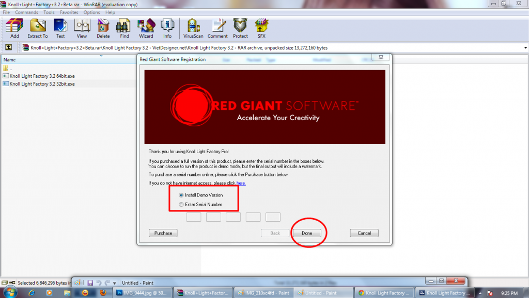Maximize the Untitled - Paint window
This screenshot has height=298, width=529.
coord(441,280)
